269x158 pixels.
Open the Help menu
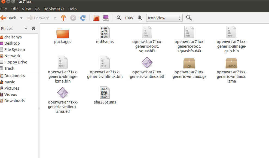[72, 9]
